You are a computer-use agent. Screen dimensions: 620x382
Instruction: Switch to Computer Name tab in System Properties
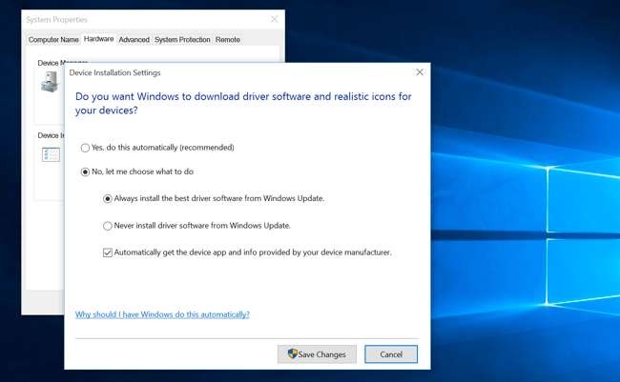(x=53, y=39)
